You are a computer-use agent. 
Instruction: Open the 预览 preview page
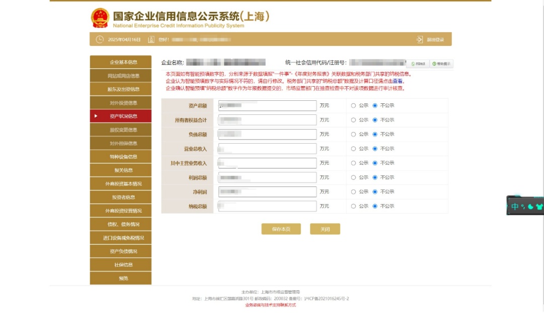click(x=120, y=278)
